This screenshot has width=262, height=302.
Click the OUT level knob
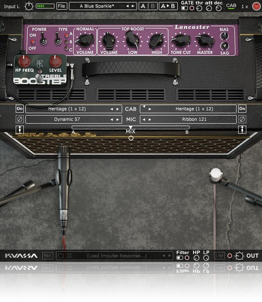point(239,256)
